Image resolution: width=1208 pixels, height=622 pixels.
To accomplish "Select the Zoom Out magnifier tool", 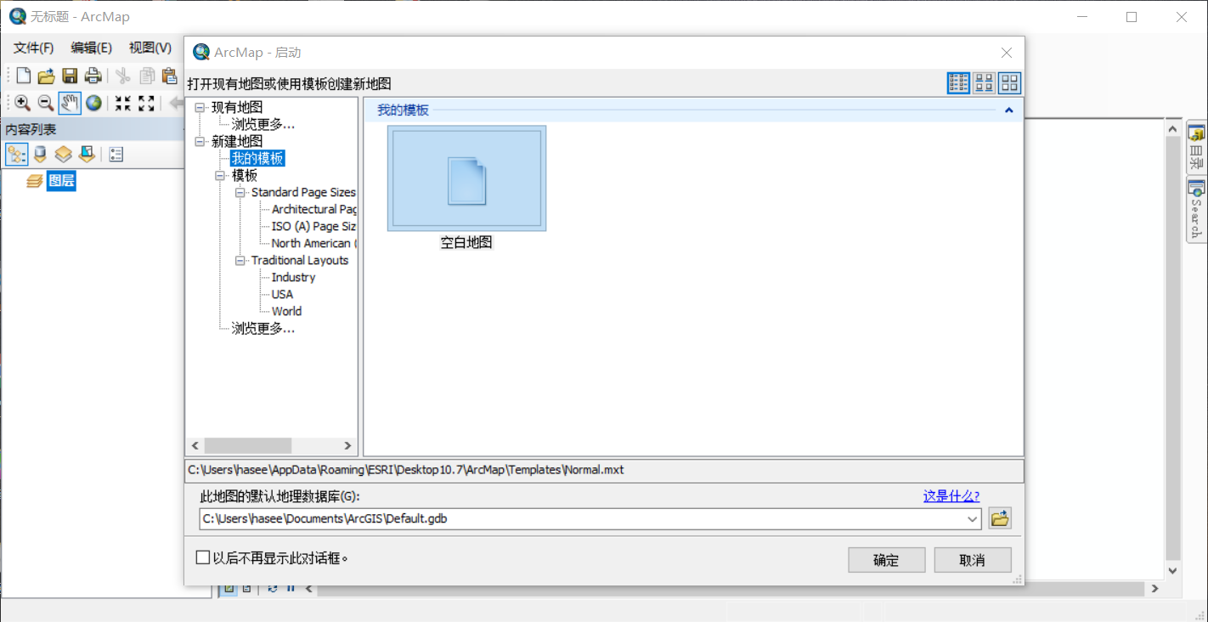I will click(x=46, y=103).
